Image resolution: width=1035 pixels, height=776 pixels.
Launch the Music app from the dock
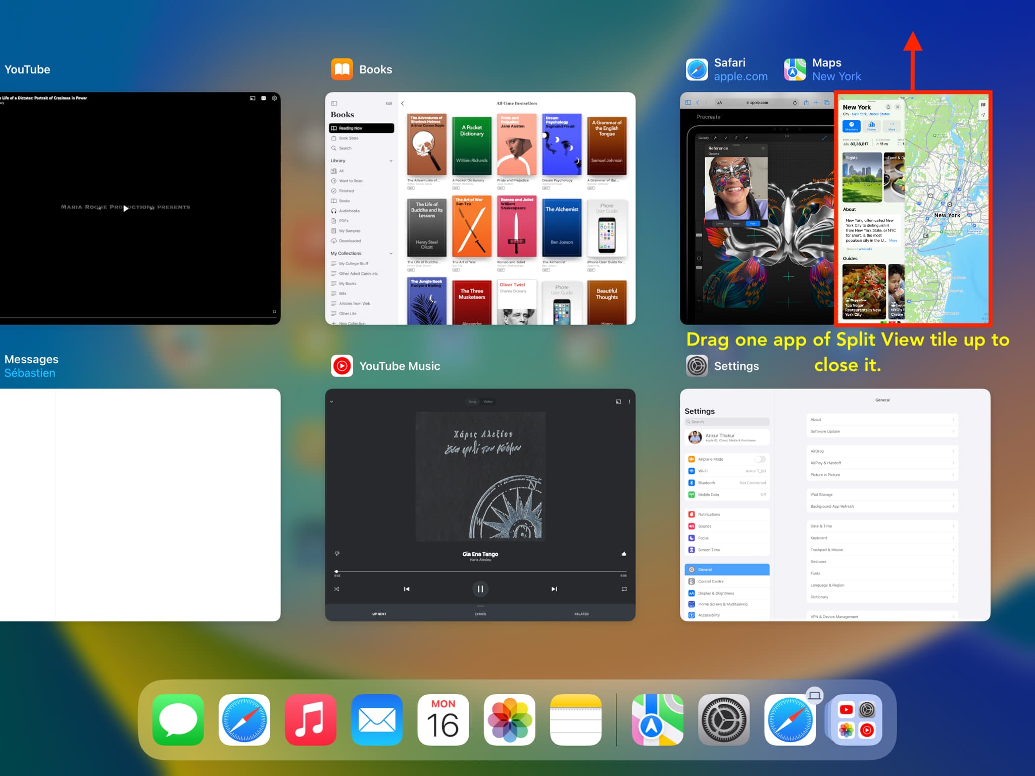click(x=311, y=719)
